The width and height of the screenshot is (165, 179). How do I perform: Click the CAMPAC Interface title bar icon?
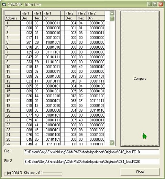tap(4, 4)
